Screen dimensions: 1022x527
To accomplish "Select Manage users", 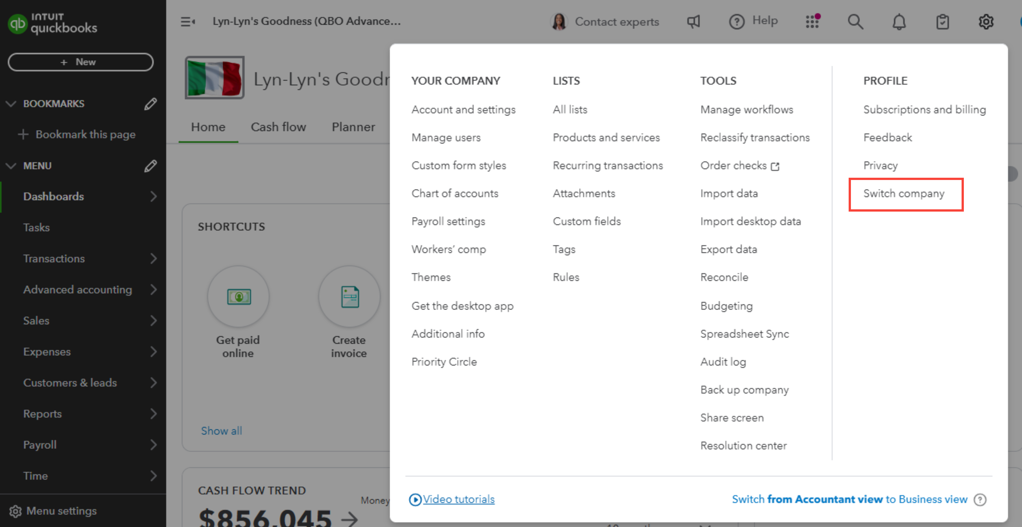I will pyautogui.click(x=446, y=138).
